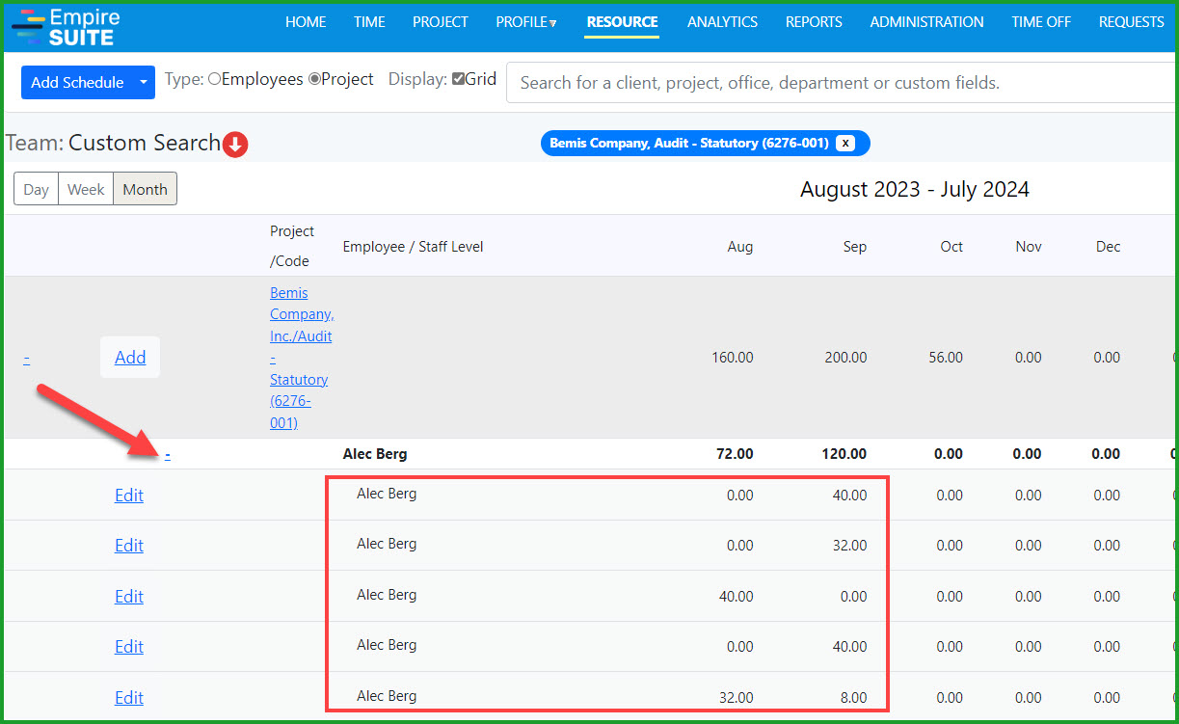Click the 32.00 Aug value in last row
The height and width of the screenshot is (724, 1179).
point(737,698)
